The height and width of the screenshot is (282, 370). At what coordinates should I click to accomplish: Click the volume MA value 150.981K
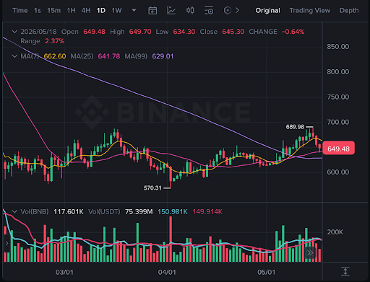click(x=173, y=211)
